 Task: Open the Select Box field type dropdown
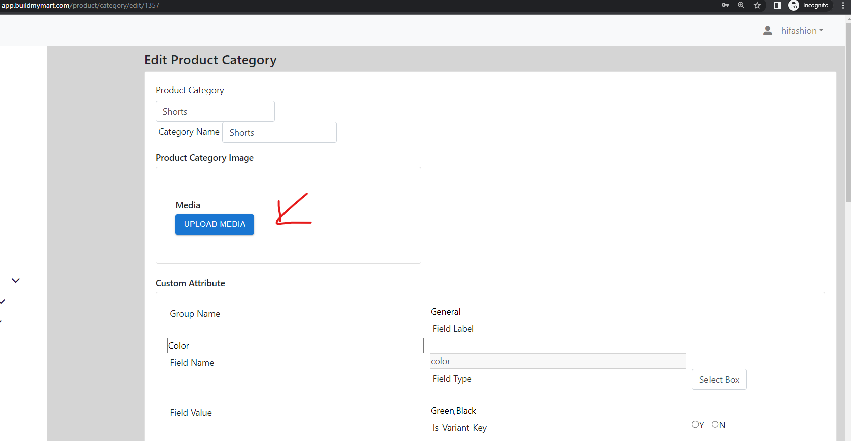pyautogui.click(x=719, y=379)
